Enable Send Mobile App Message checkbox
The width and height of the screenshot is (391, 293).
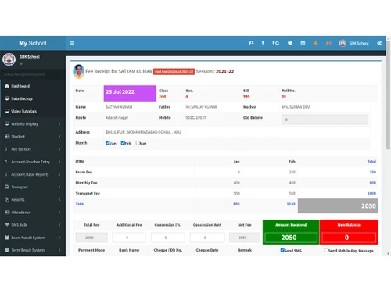point(326,250)
